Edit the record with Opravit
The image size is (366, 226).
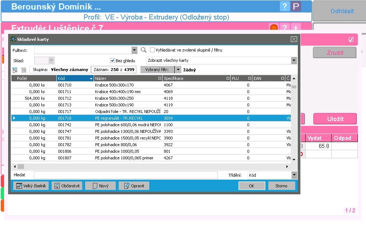tap(134, 186)
